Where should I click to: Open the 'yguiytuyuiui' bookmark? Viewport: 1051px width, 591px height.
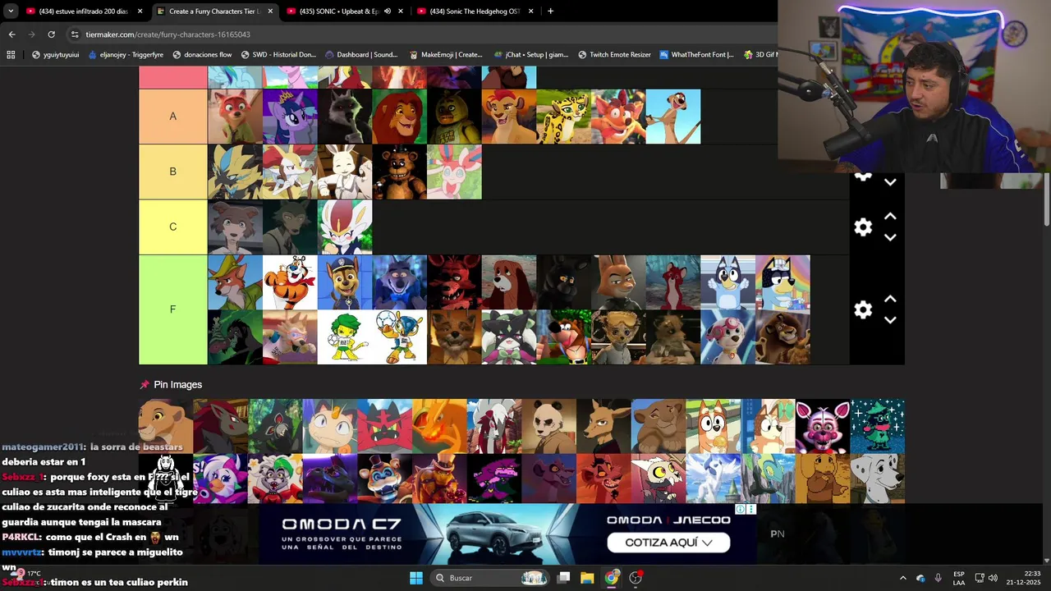point(56,55)
